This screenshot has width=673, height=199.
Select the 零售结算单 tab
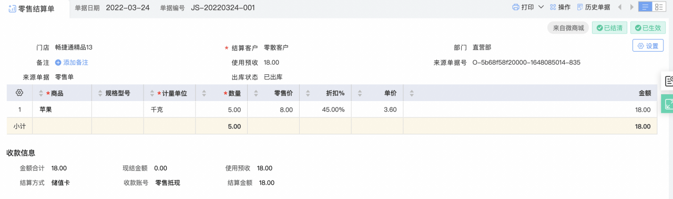(35, 8)
